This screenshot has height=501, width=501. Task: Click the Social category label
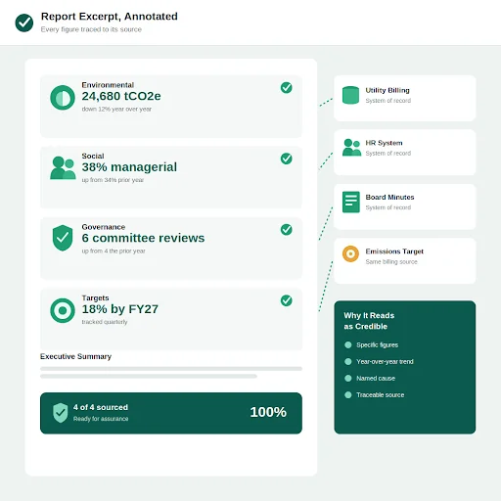93,156
